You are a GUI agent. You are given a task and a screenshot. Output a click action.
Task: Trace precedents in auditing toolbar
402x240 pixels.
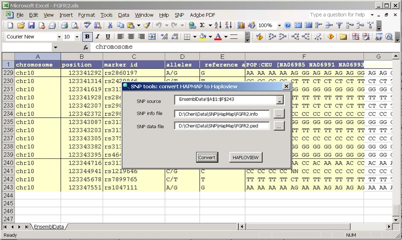[272, 37]
